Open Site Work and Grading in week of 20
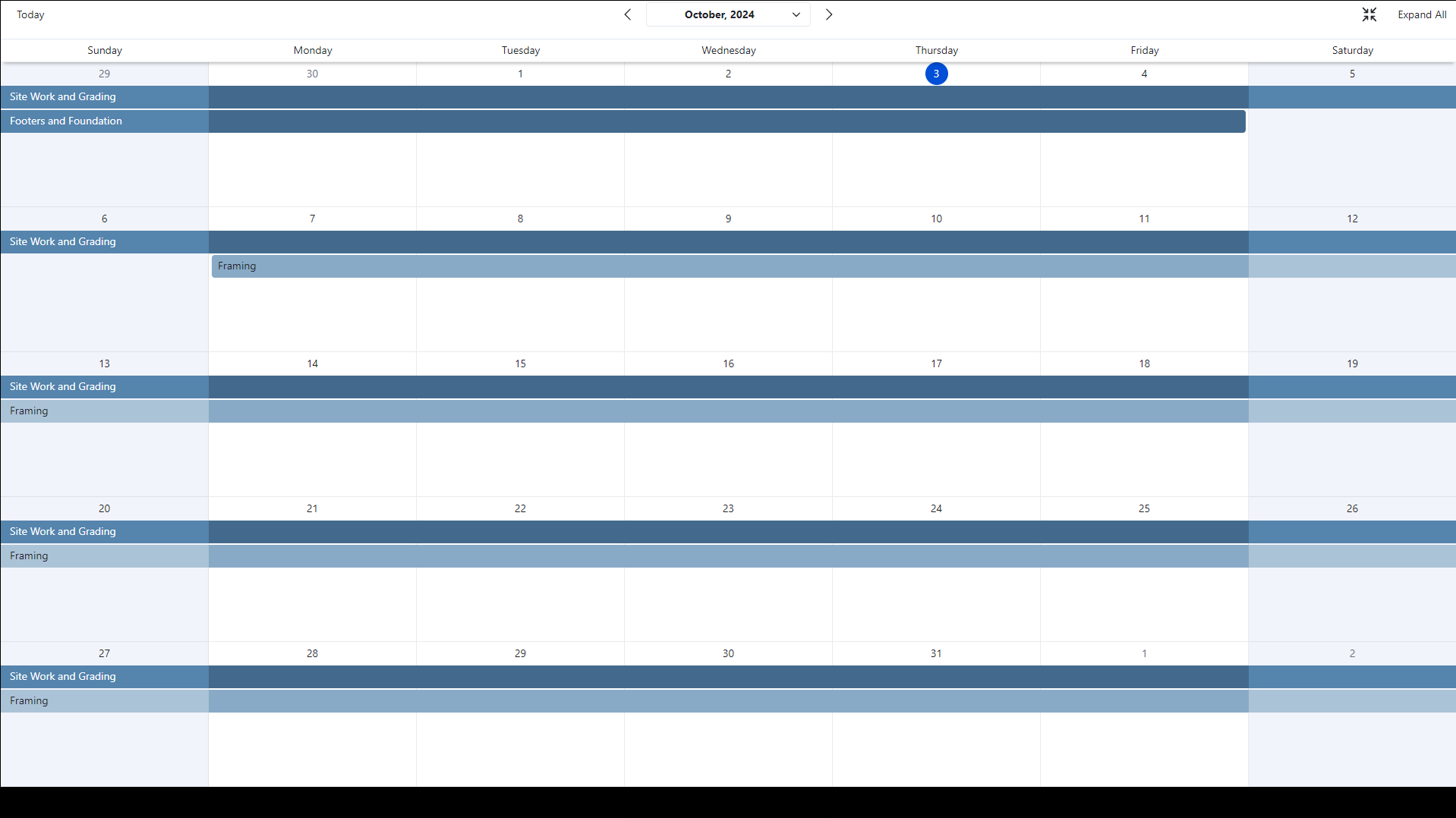 coord(728,532)
